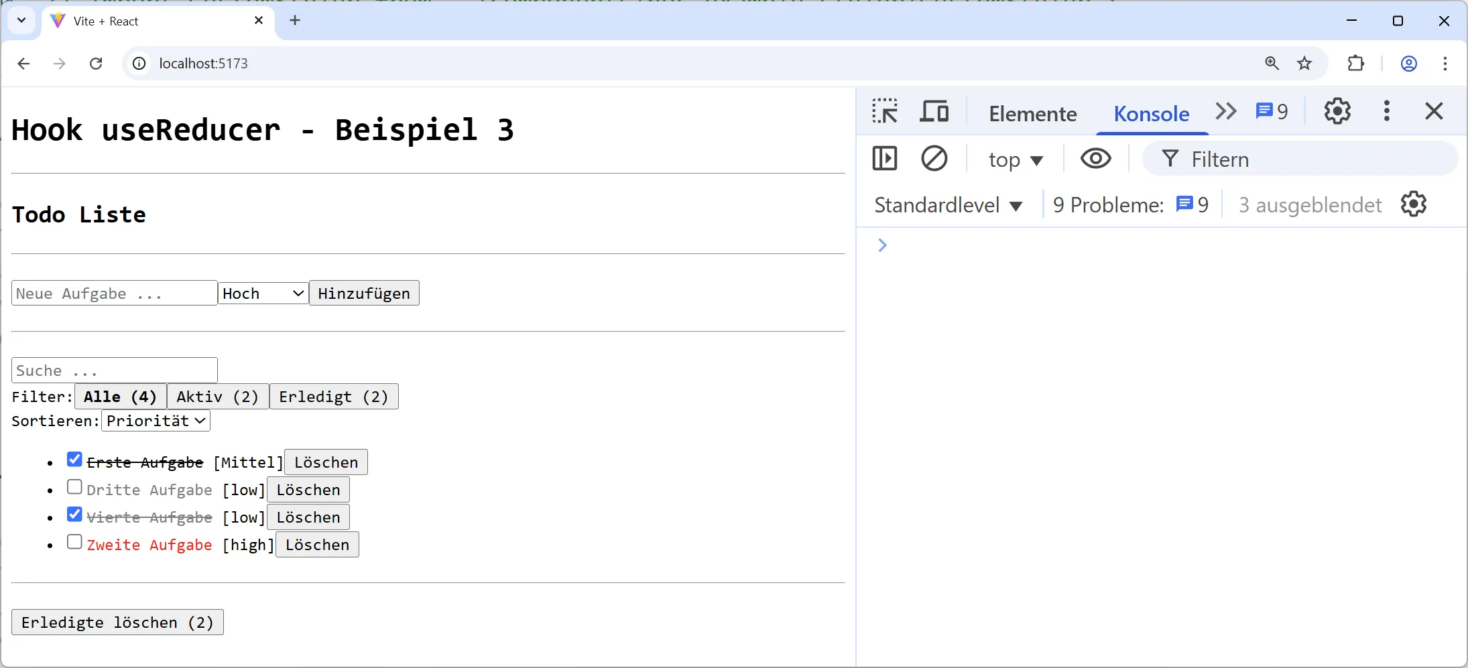
Task: Open console settings gear next to hidden count
Action: click(x=1414, y=204)
